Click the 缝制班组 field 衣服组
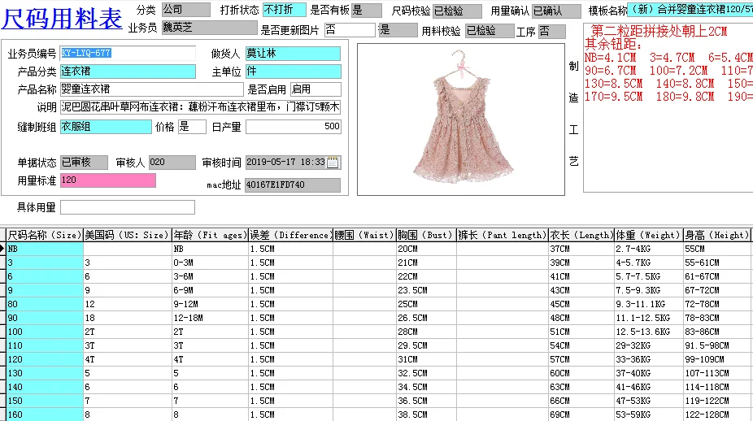 pyautogui.click(x=106, y=127)
